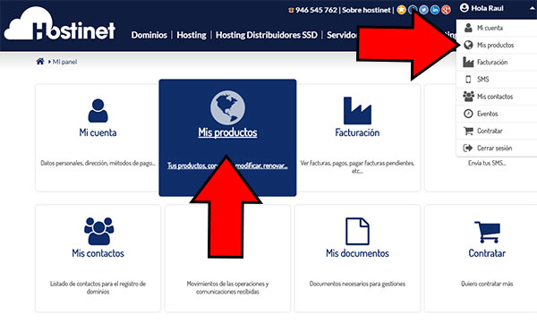The image size is (537, 323).
Task: Click the globe icon on Mis productos card
Action: click(x=227, y=108)
